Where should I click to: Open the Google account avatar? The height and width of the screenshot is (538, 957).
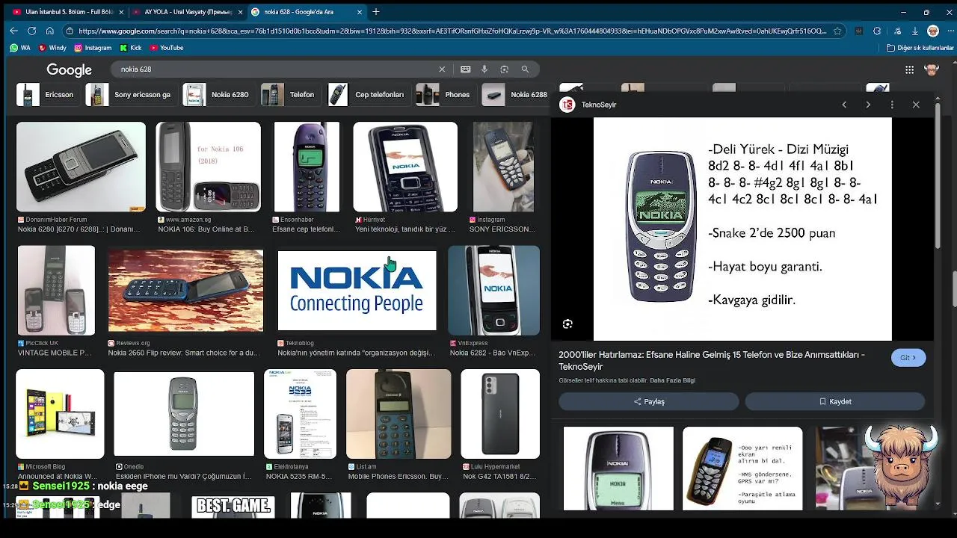coord(932,69)
